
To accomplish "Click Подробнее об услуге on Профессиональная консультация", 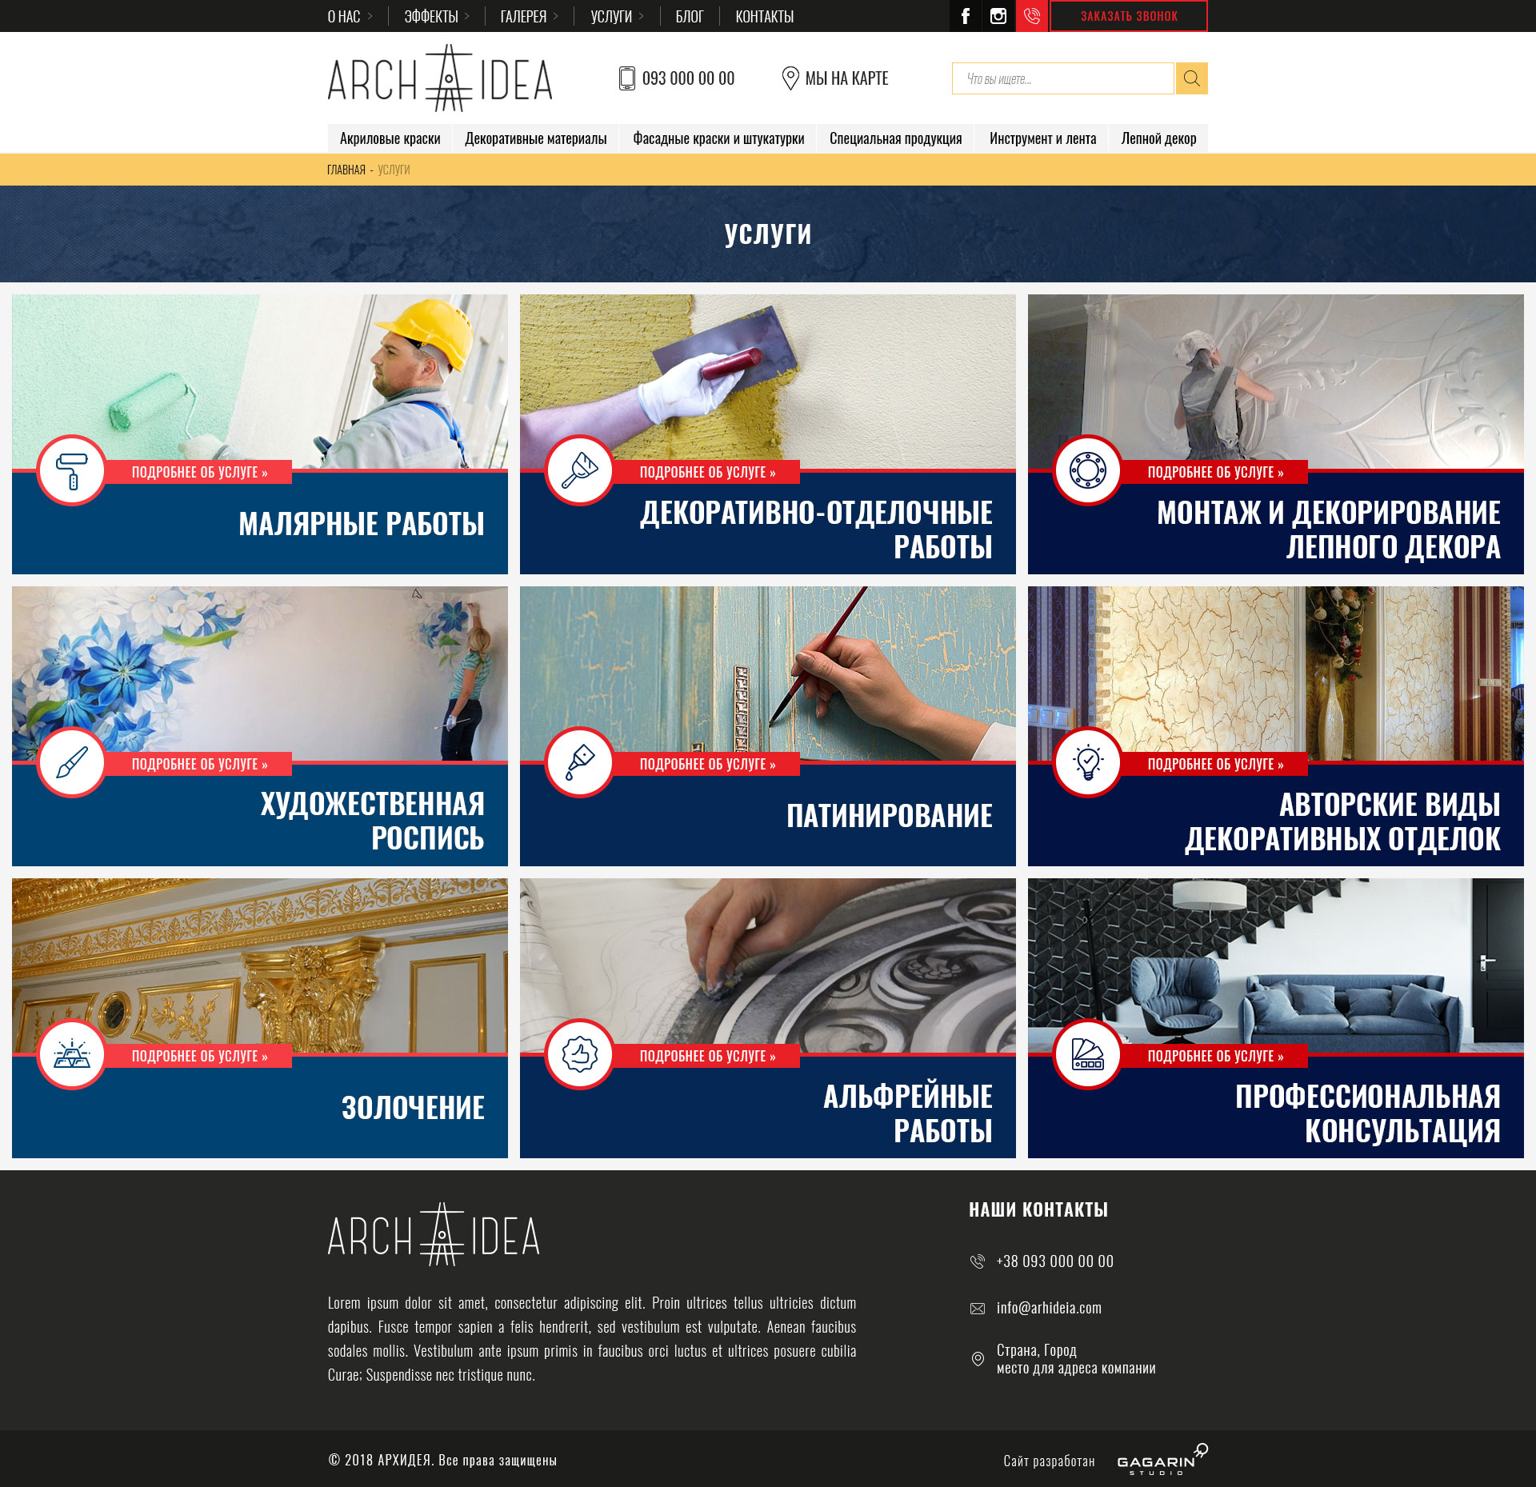I will [1215, 1056].
